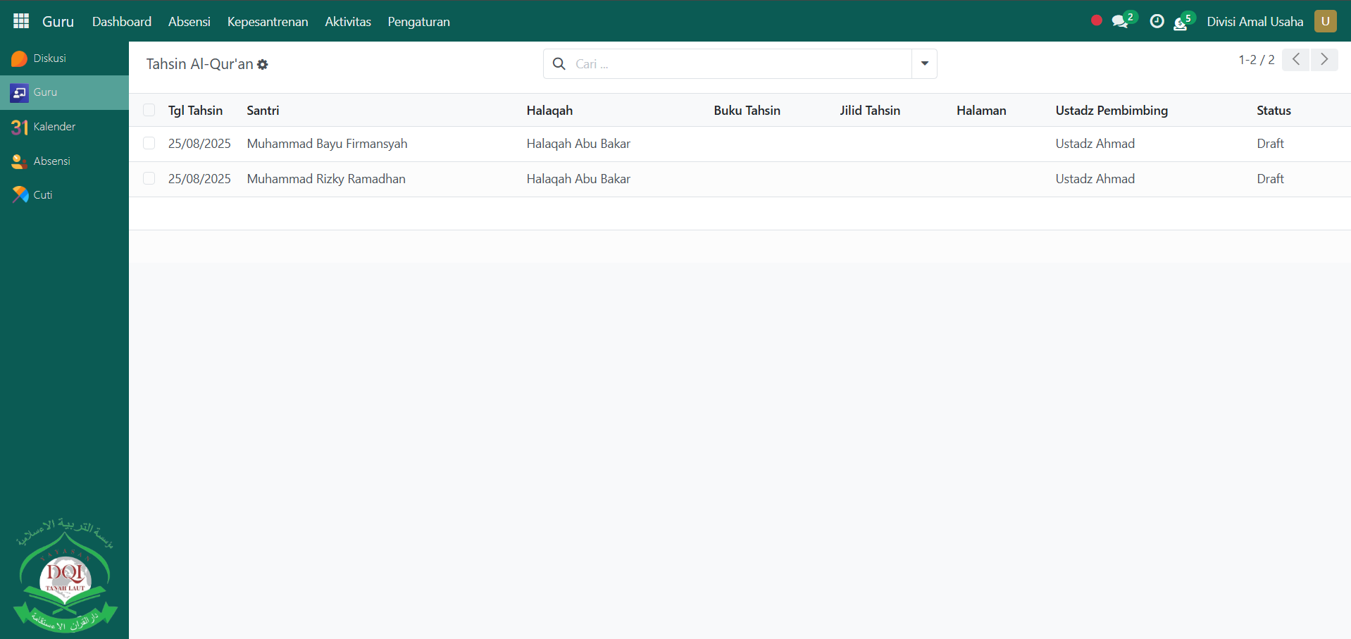The width and height of the screenshot is (1351, 639).
Task: Open Kalender from the sidebar
Action: click(54, 127)
